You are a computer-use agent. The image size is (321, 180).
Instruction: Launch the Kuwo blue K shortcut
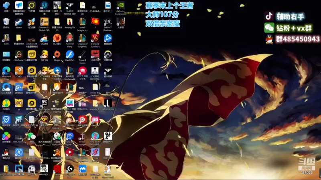click(x=19, y=153)
